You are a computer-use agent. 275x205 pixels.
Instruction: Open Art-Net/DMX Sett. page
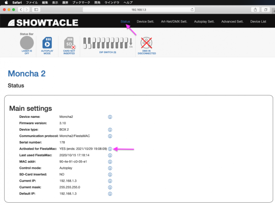(x=175, y=21)
